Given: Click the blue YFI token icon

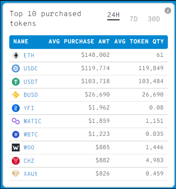Looking at the screenshot, I should point(16,108).
